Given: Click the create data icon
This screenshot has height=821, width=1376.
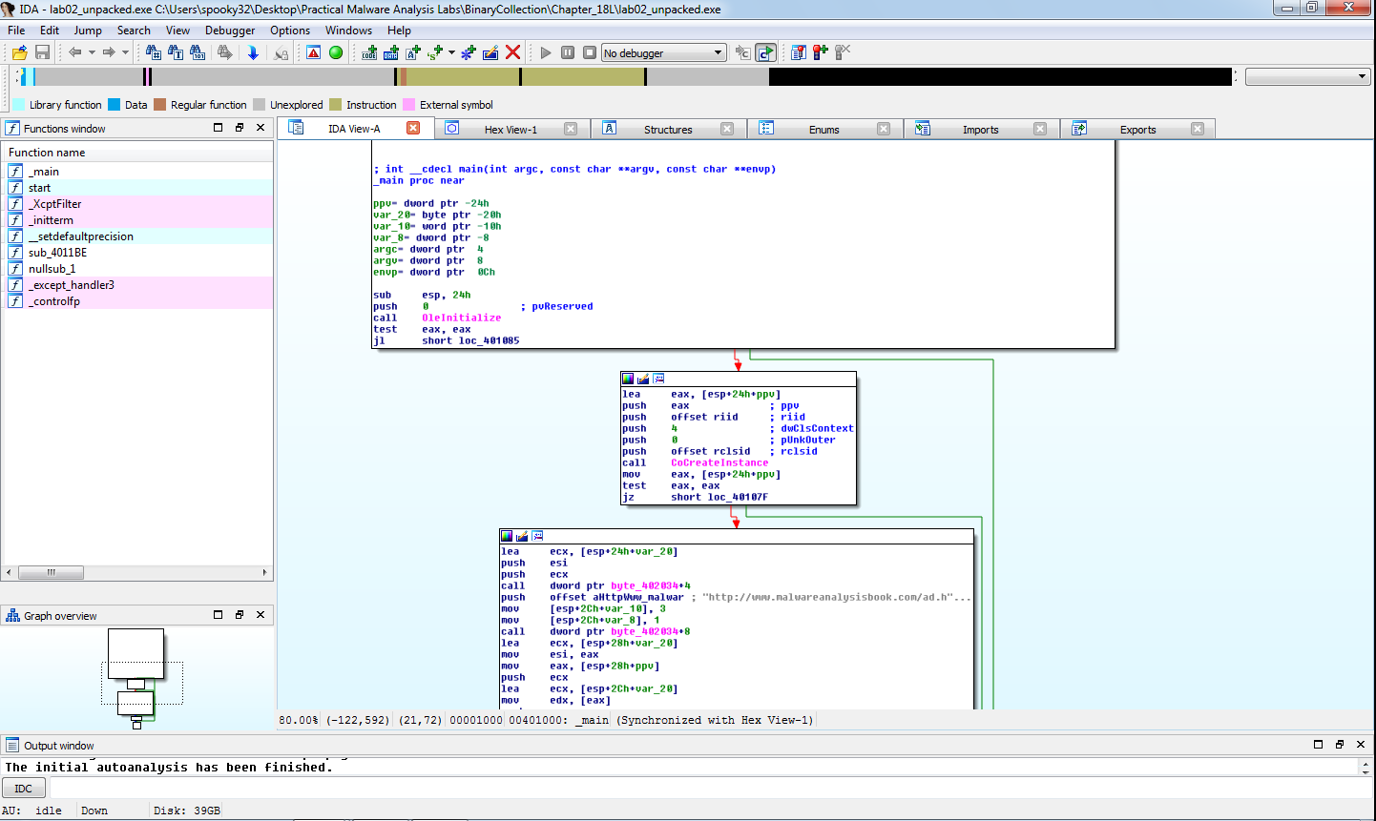Looking at the screenshot, I should pyautogui.click(x=391, y=52).
